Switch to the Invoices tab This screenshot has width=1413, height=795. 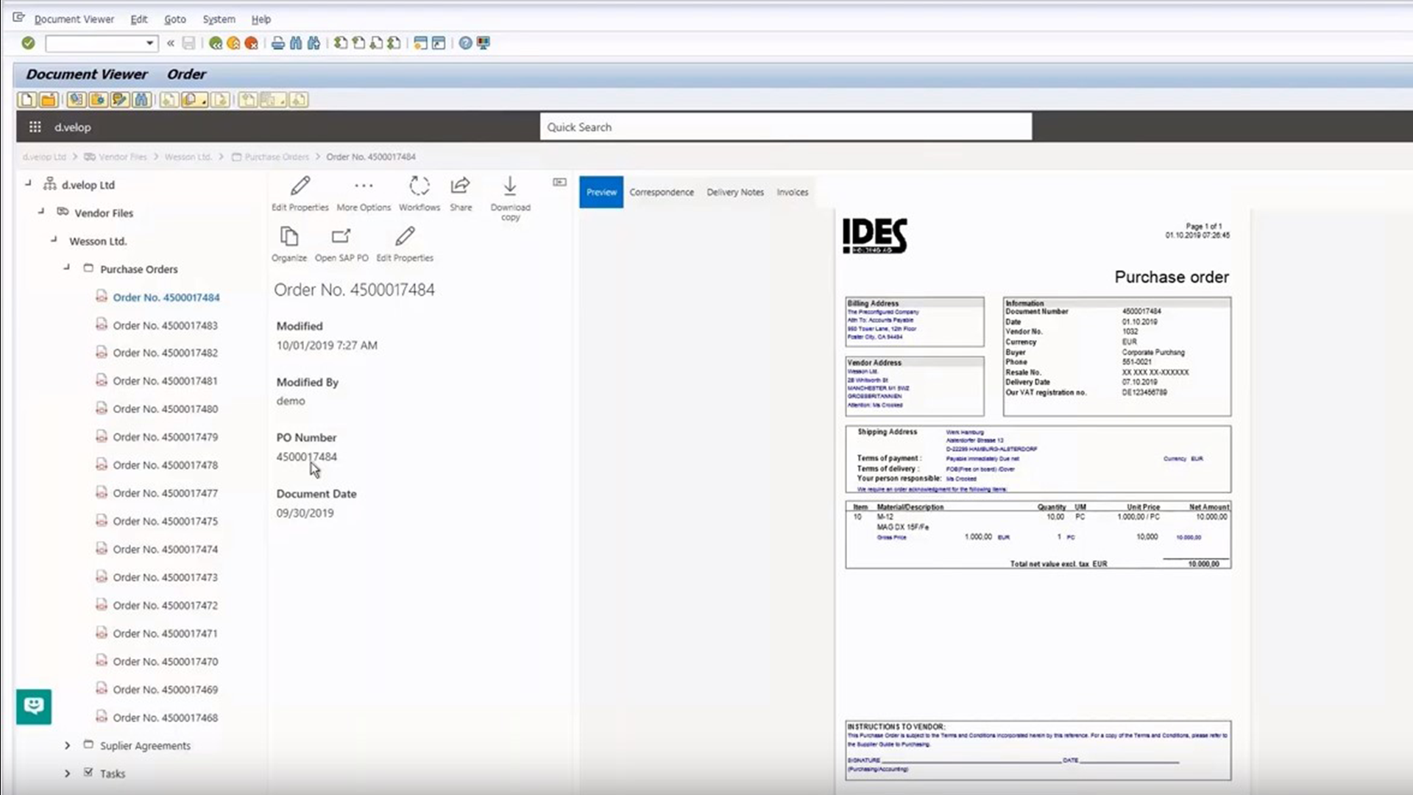coord(793,192)
